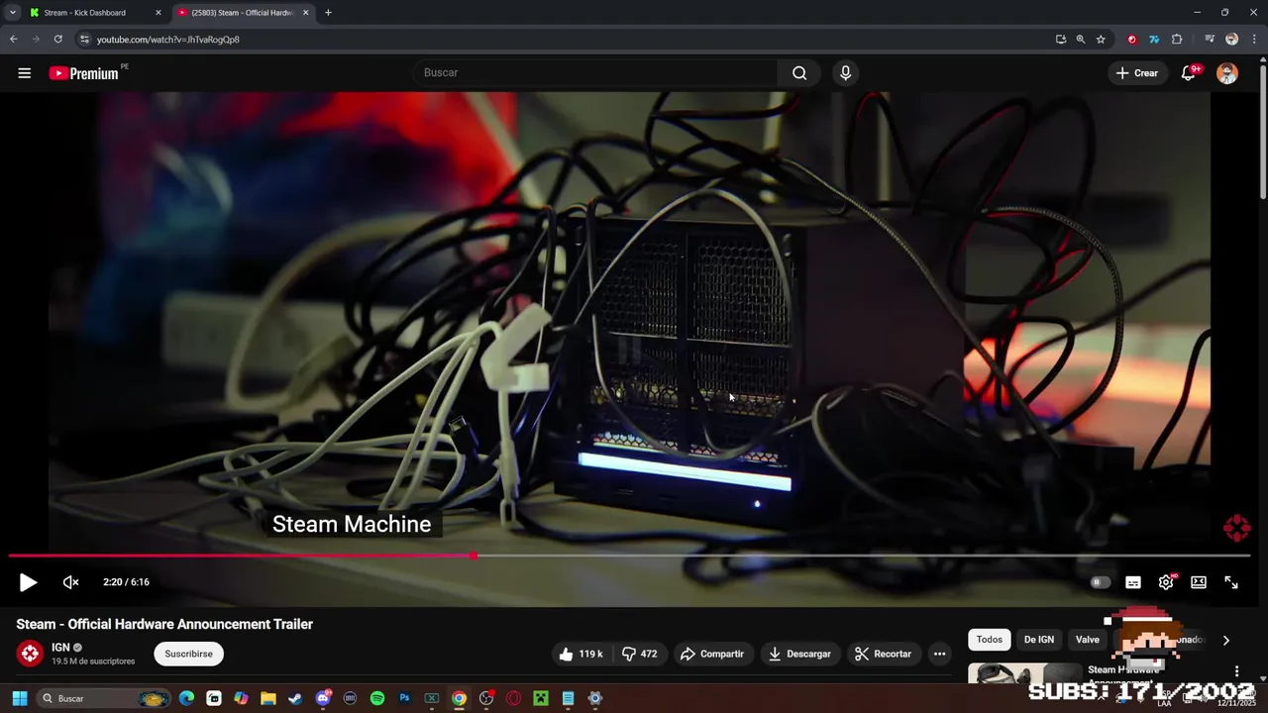1268x713 pixels.
Task: Bookmark this page with star
Action: [x=1101, y=40]
